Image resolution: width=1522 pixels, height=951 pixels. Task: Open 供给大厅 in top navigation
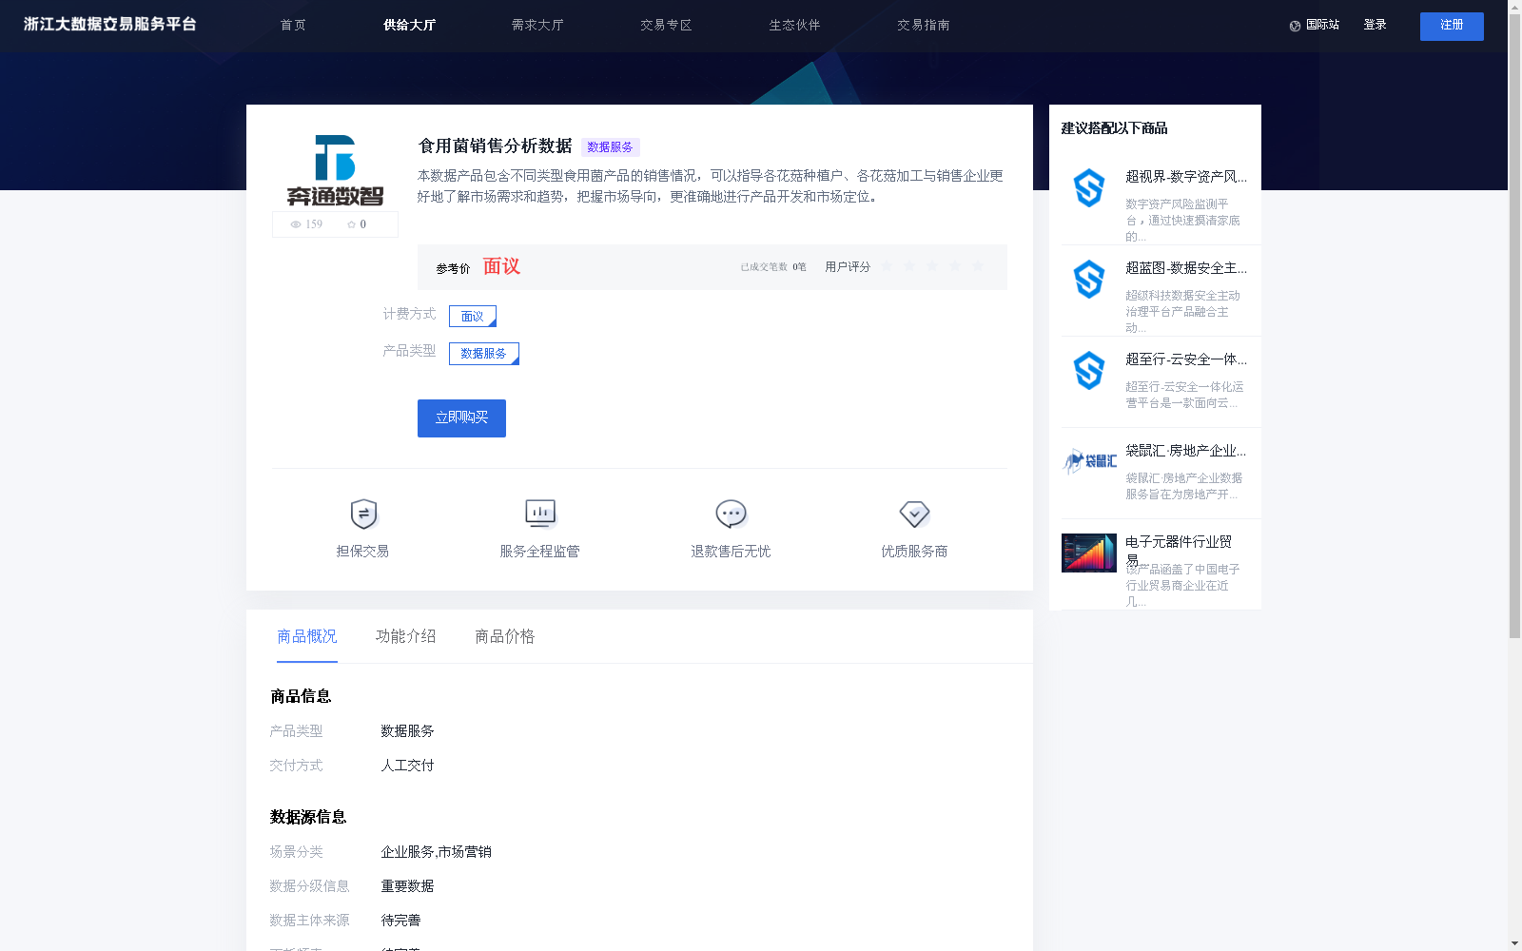[x=409, y=25]
